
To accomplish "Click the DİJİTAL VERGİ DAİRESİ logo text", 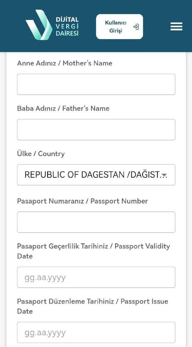I will coord(67,26).
